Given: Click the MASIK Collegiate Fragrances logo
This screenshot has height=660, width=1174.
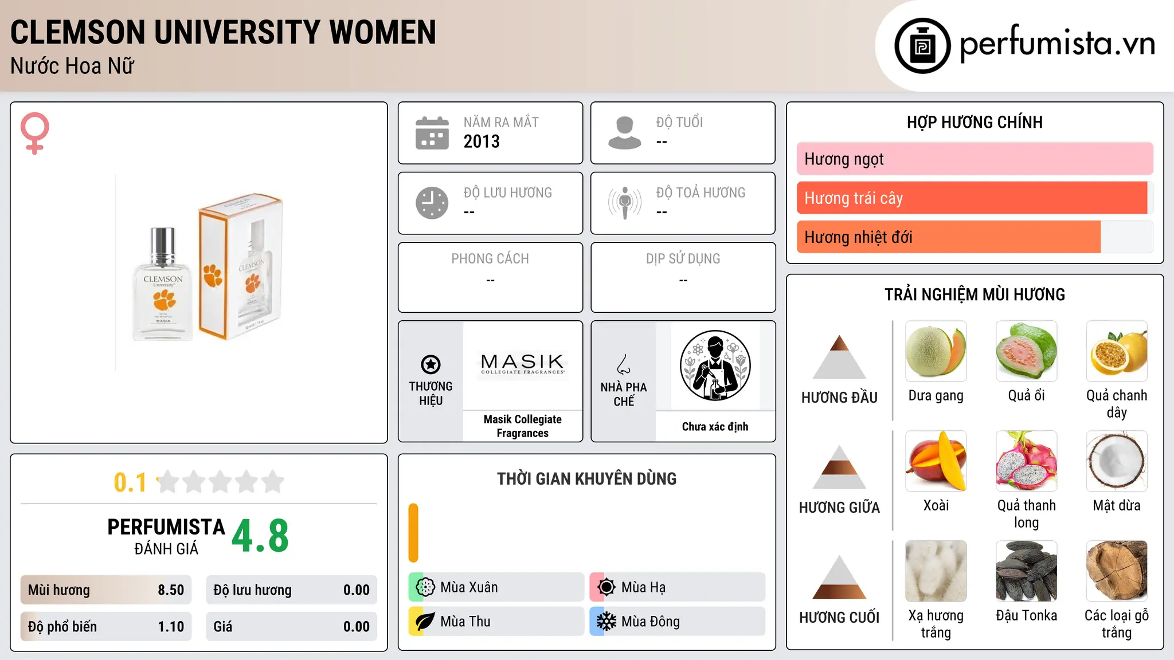Looking at the screenshot, I should pos(522,364).
